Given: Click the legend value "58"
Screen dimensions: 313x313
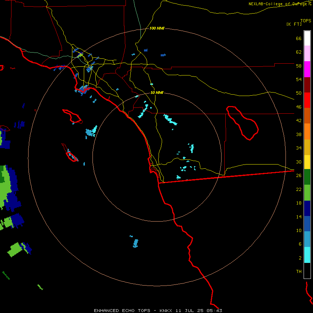Looking at the screenshot, I should [x=299, y=66].
